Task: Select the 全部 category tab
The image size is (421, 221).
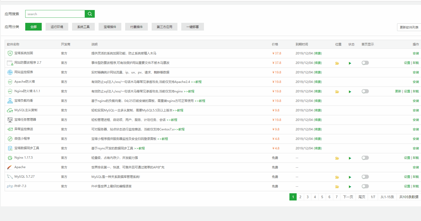Action: [33, 27]
